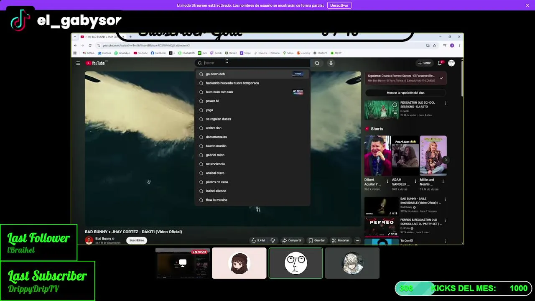Viewport: 535px width, 301px height.
Task: Bookmark this page with the star icon
Action: (434, 46)
